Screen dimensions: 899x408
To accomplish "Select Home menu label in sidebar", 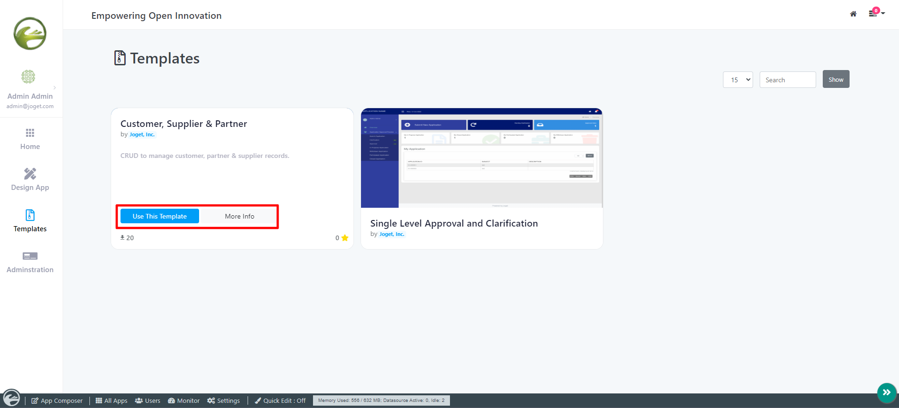I will (x=30, y=147).
